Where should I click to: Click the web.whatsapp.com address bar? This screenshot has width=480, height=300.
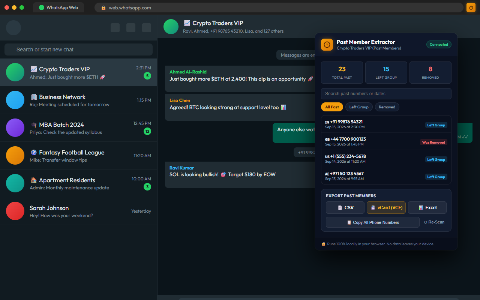coord(279,7)
